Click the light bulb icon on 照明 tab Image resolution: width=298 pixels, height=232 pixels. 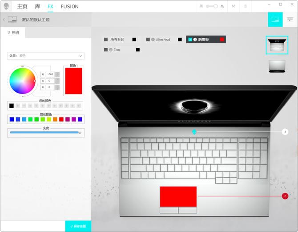(x=9, y=33)
